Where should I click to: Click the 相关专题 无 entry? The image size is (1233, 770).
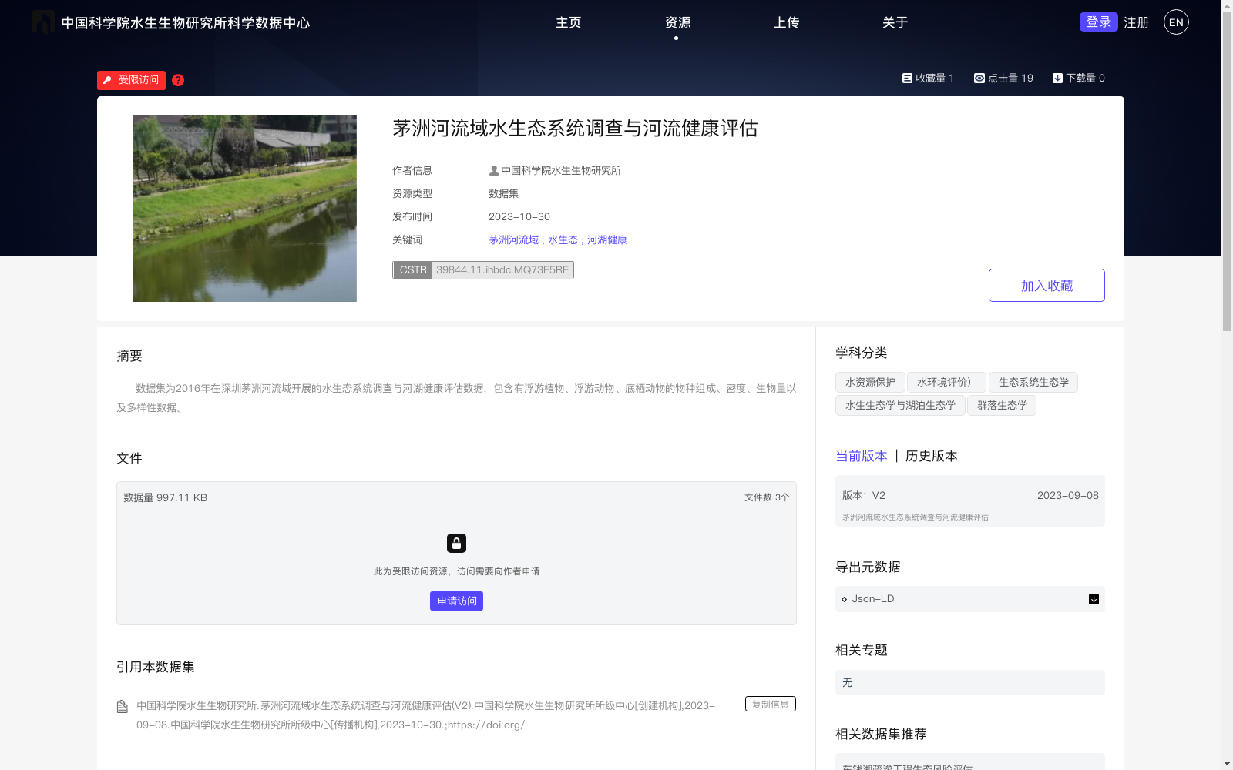pos(970,683)
